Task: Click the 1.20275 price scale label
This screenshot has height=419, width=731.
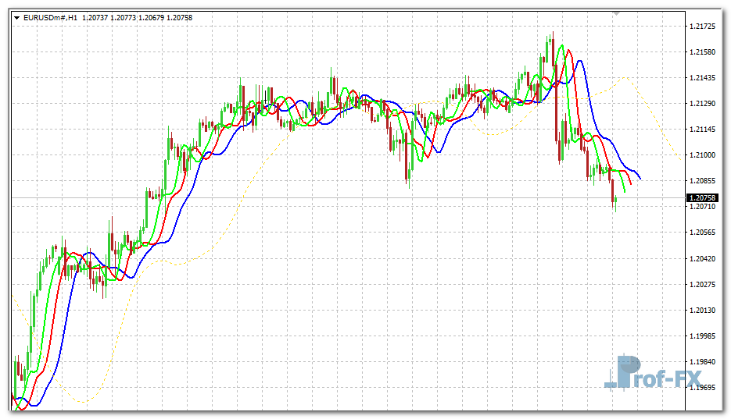Action: [x=704, y=284]
